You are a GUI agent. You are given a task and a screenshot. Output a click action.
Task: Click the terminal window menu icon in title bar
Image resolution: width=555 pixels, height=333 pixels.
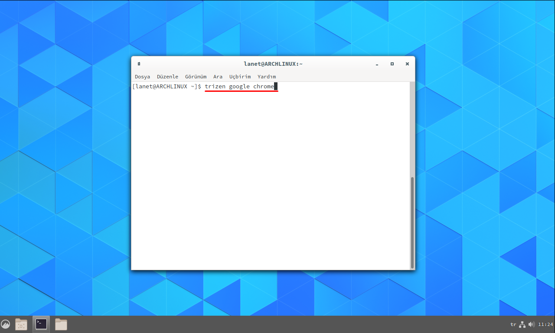coord(139,64)
